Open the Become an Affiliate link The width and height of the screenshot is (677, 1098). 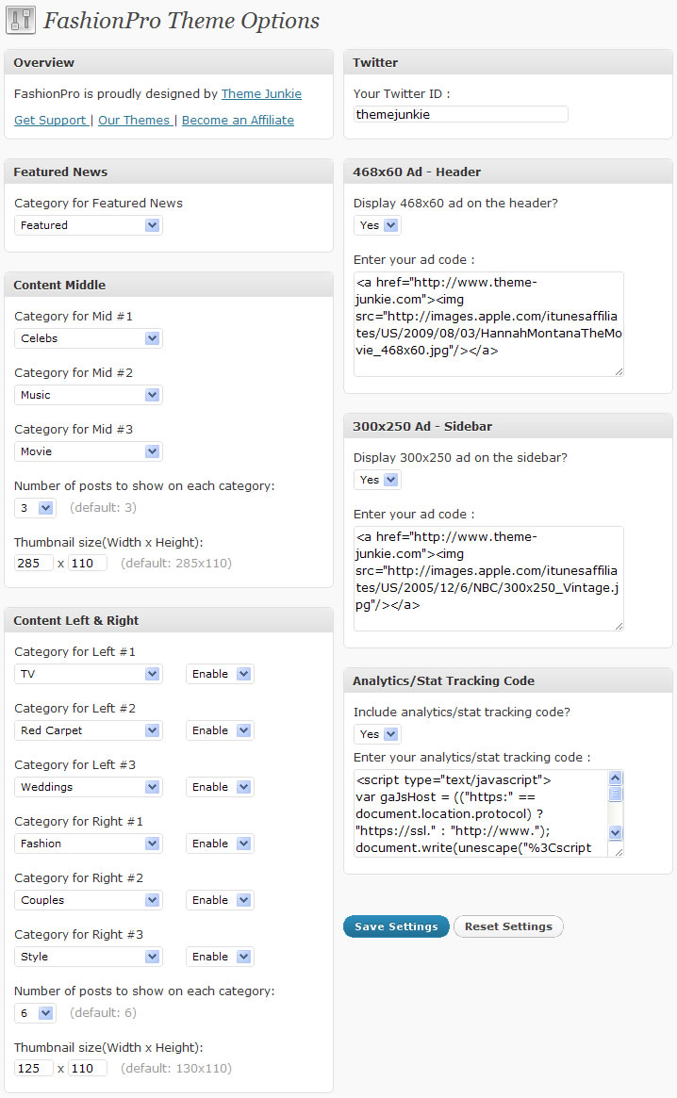click(238, 120)
